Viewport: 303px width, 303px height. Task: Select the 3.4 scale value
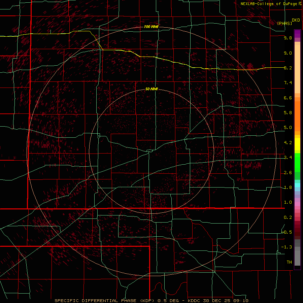point(288,158)
